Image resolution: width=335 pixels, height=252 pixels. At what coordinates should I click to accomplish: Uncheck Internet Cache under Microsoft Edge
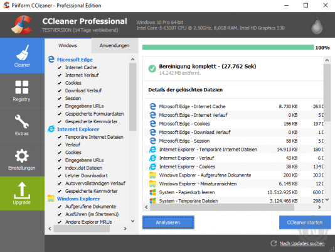(x=60, y=67)
